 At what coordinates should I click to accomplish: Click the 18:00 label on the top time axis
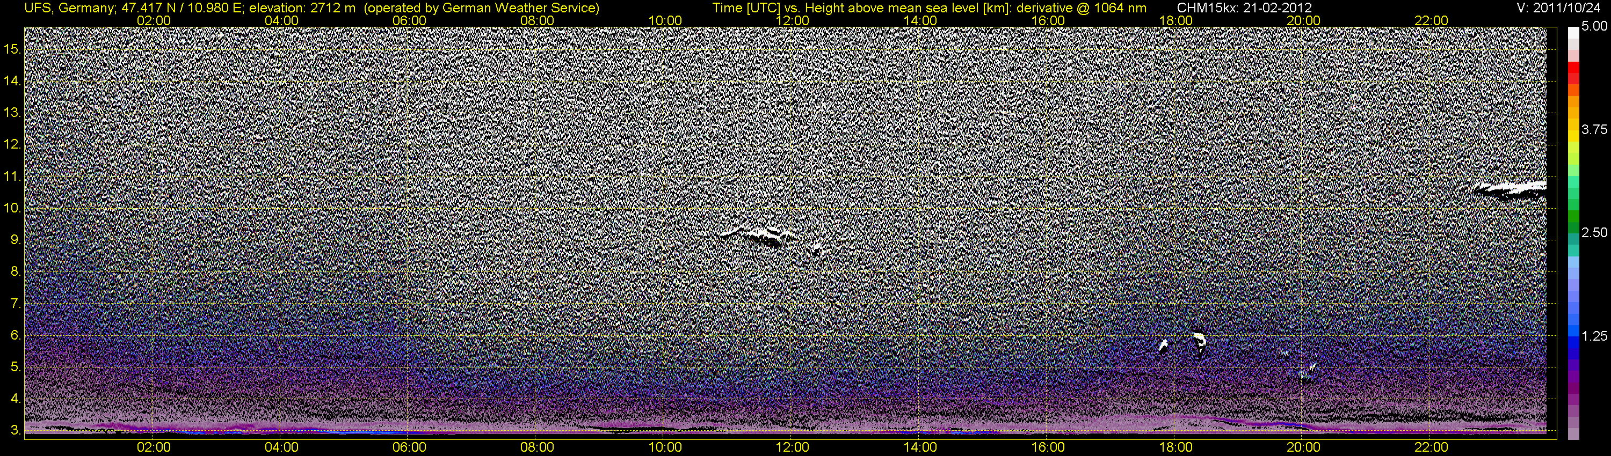[x=1175, y=20]
